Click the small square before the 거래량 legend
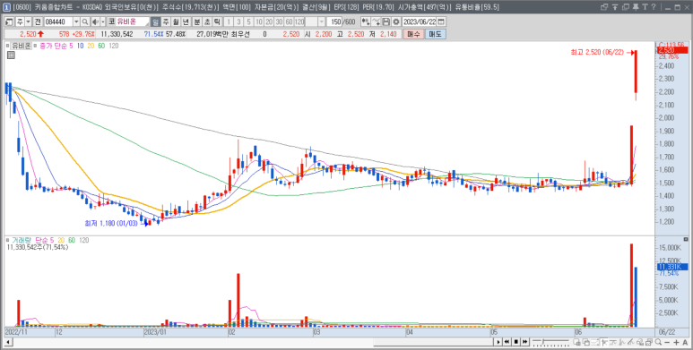693x350 pixels. click(7, 240)
